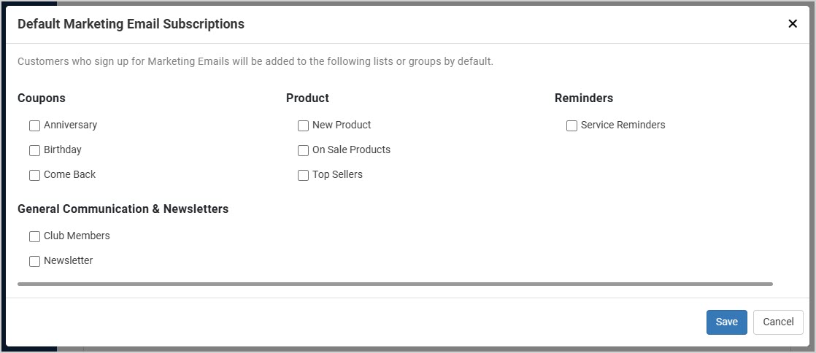Click the dialog title text
Image resolution: width=816 pixels, height=353 pixels.
click(131, 23)
